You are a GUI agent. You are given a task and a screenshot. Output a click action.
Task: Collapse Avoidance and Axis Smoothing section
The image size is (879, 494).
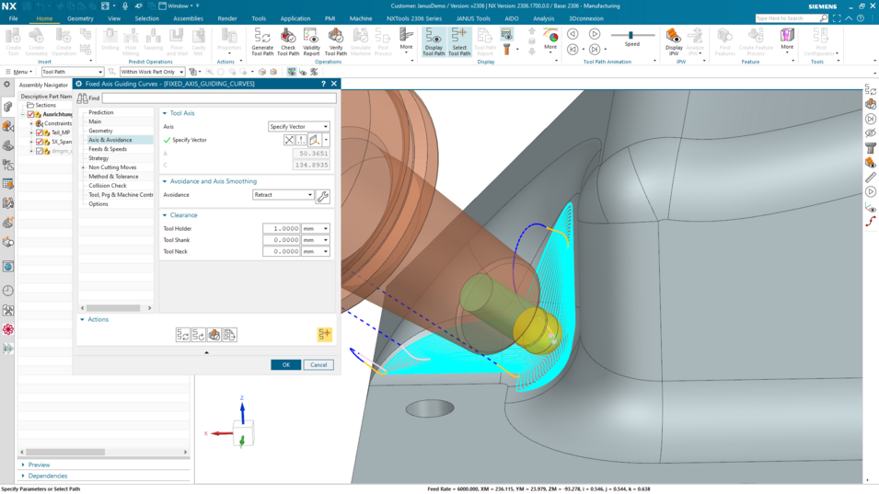(165, 181)
